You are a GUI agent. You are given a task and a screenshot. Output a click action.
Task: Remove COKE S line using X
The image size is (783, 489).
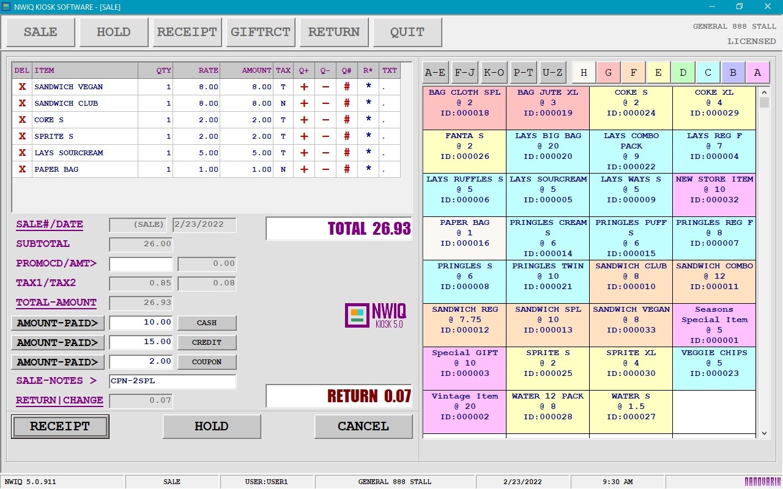pyautogui.click(x=22, y=120)
